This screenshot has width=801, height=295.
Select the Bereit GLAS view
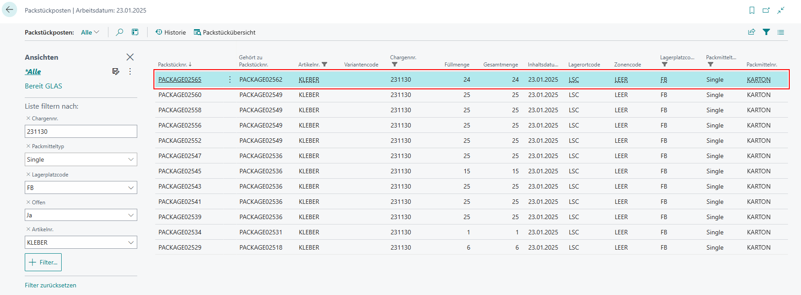click(x=44, y=86)
